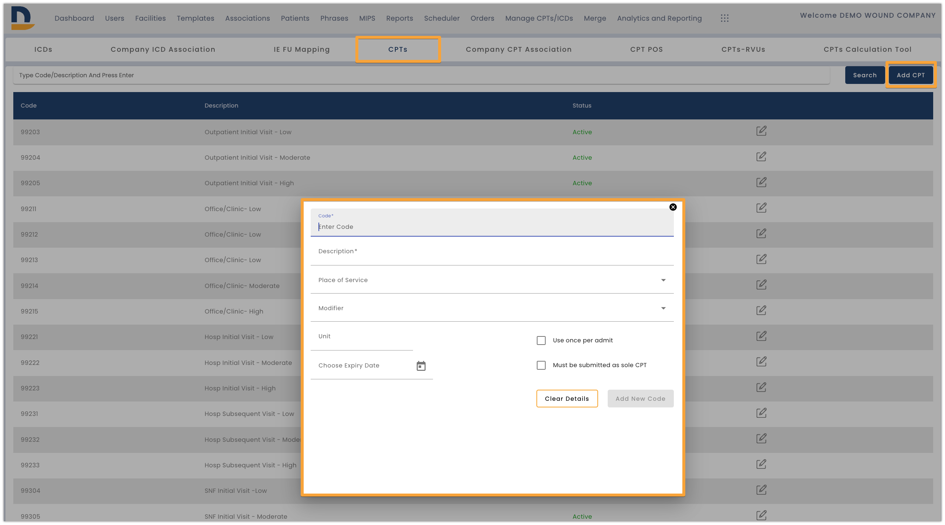Check Use once per admit

(x=541, y=341)
